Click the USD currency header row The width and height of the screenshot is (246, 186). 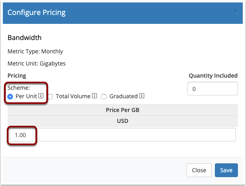pyautogui.click(x=123, y=121)
